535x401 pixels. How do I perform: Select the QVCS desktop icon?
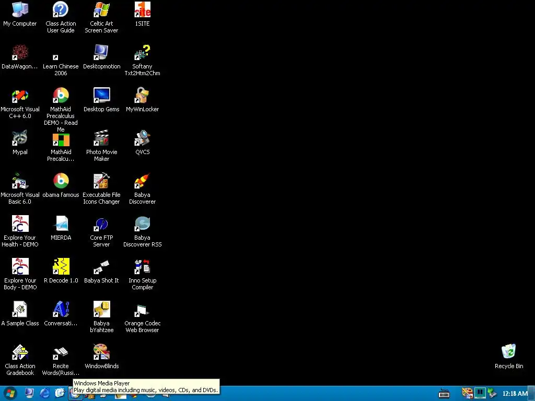tap(142, 138)
